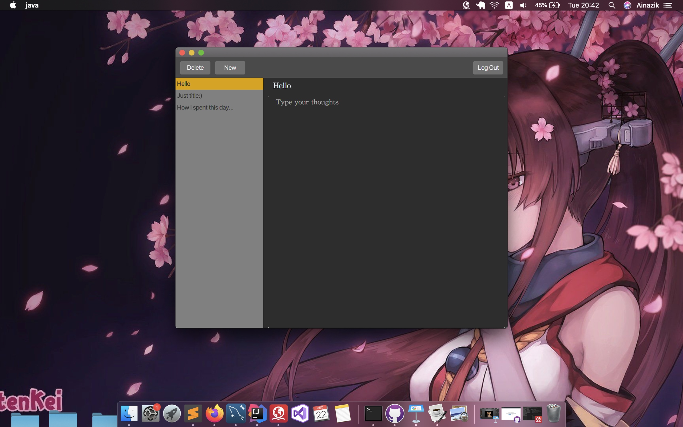Open the red globe app in the Dock
Screen dimensions: 683x427
tap(279, 414)
